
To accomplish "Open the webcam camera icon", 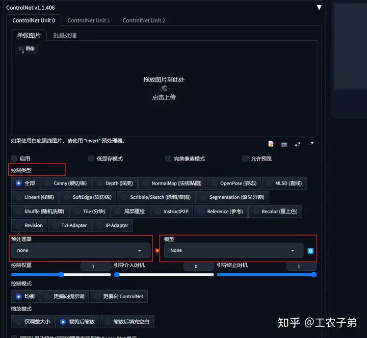I will point(284,144).
